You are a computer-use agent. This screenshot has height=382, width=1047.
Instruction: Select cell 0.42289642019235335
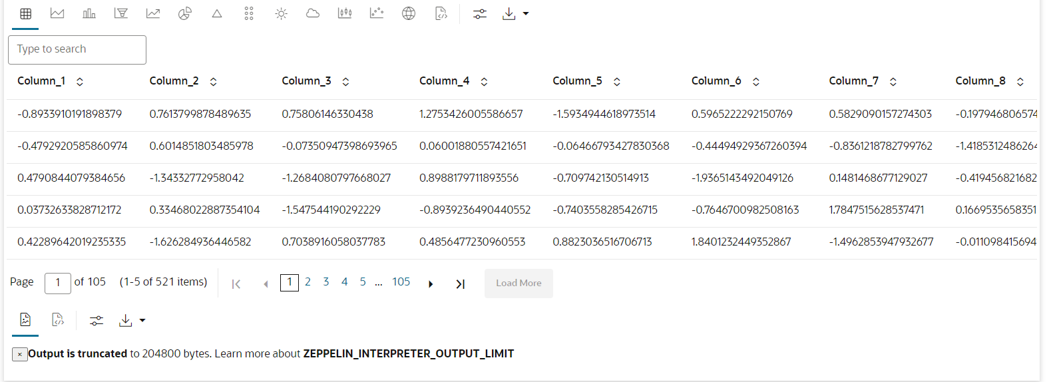pos(72,242)
